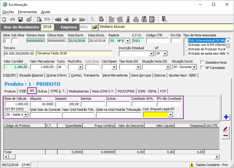234x168 pixels.
Task: Expand the Espécie NF-E dropdown
Action: (128, 41)
